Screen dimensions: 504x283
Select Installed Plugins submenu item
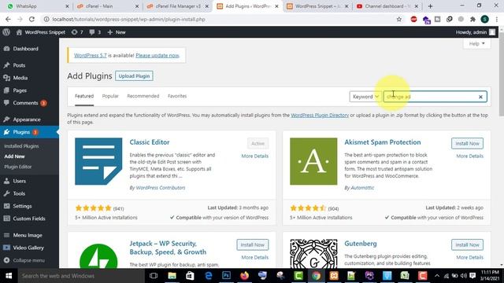tap(21, 146)
